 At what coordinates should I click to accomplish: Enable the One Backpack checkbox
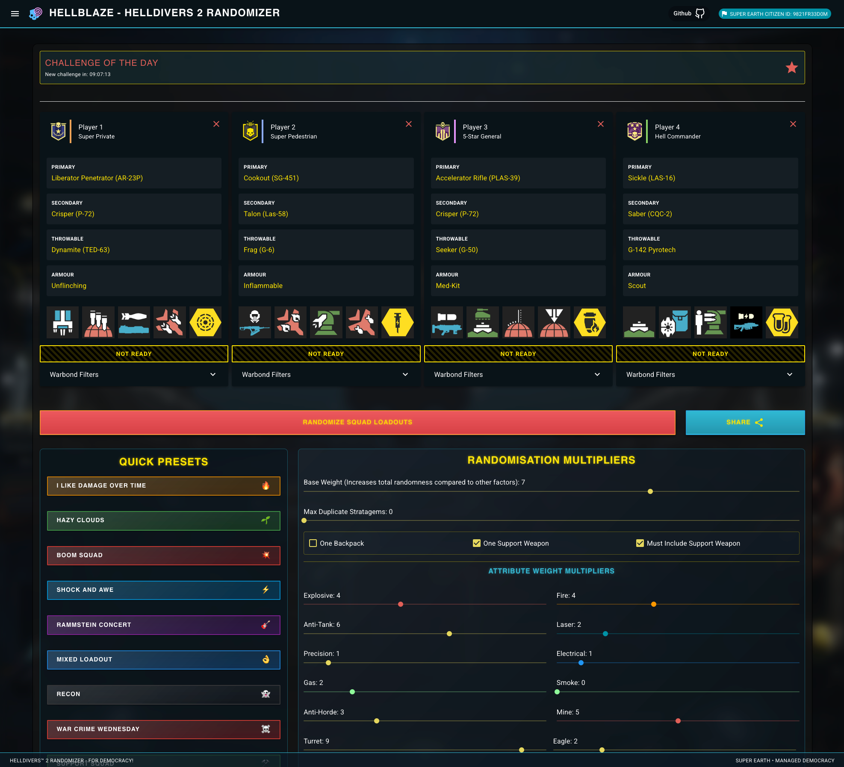pyautogui.click(x=313, y=543)
